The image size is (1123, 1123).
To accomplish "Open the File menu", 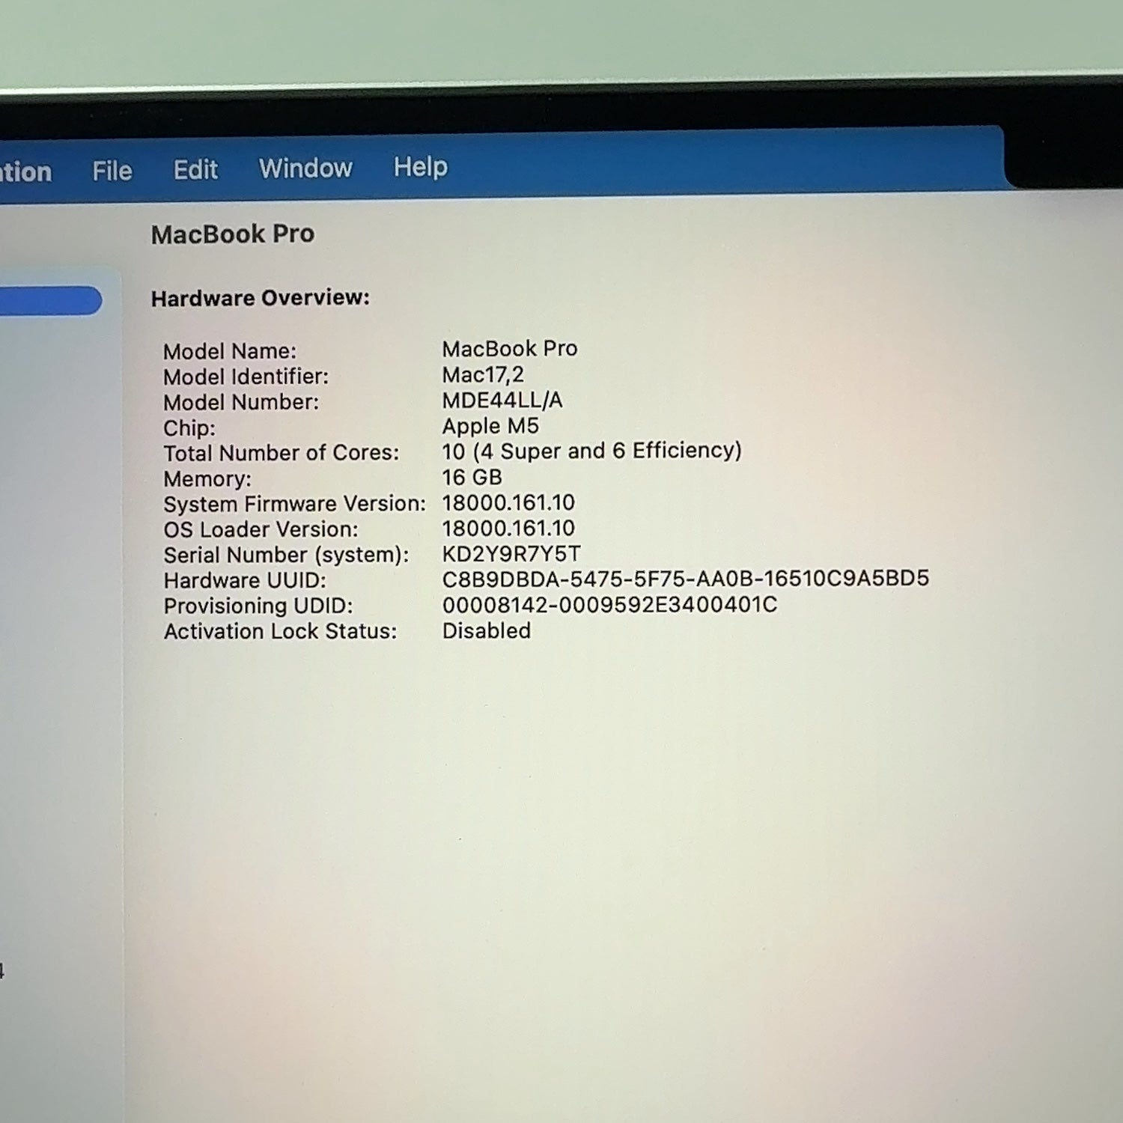I will (x=112, y=171).
